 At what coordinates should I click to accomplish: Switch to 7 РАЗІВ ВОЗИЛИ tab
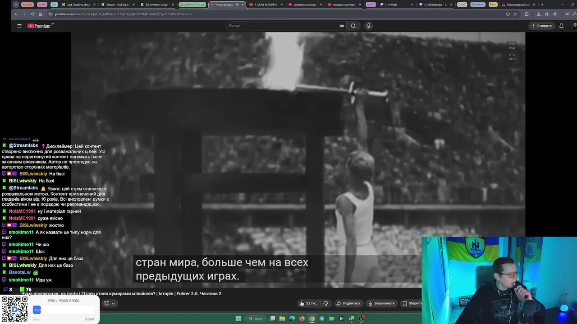pyautogui.click(x=266, y=4)
